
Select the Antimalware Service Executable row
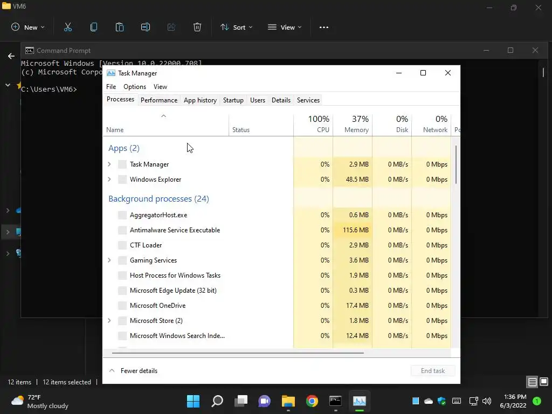[277, 230]
